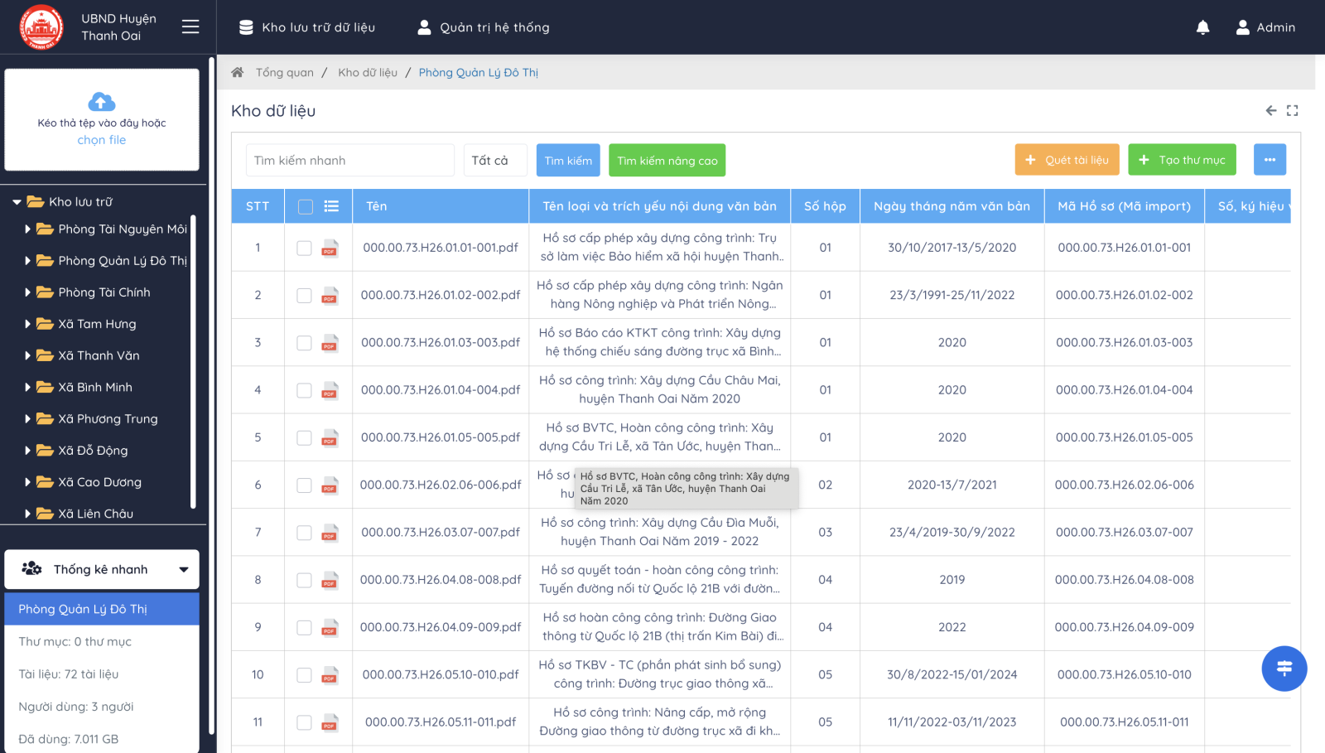Click PDF icon for 000.00.73.H26.05.11-011.pdf
The image size is (1325, 753).
point(330,722)
